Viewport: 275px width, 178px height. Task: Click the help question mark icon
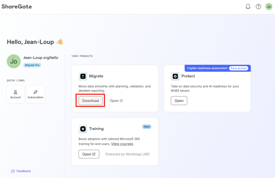pyautogui.click(x=258, y=7)
